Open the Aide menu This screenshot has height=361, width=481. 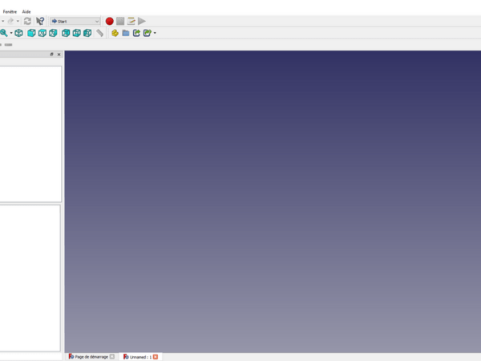26,11
